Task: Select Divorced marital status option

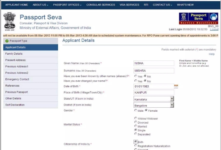Action: pos(136,122)
